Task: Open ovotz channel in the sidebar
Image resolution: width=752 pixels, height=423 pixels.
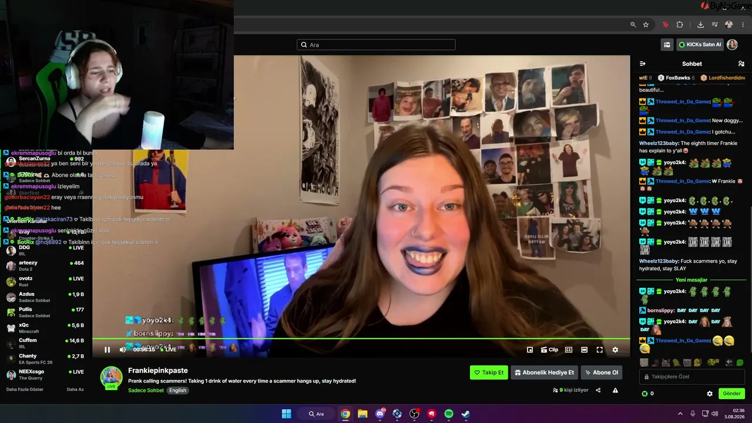Action: pos(44,281)
